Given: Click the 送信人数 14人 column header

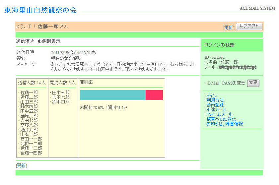Looking at the screenshot, I should 32,83.
